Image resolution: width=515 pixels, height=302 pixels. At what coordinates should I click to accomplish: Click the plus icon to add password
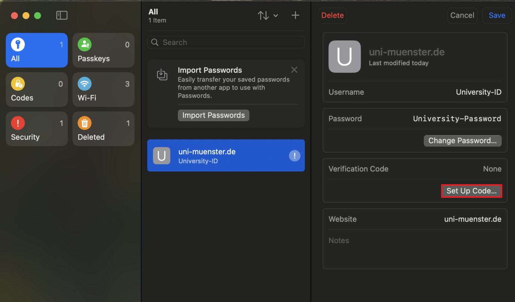(x=295, y=15)
